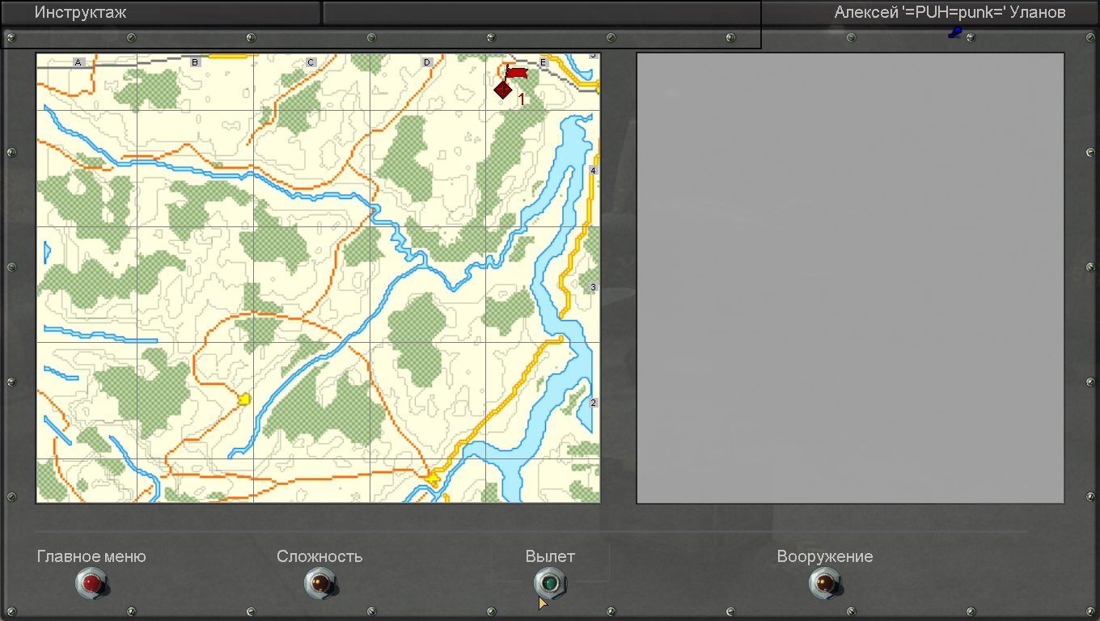This screenshot has width=1100, height=621.
Task: Click map grid column label A
Action: click(x=78, y=62)
